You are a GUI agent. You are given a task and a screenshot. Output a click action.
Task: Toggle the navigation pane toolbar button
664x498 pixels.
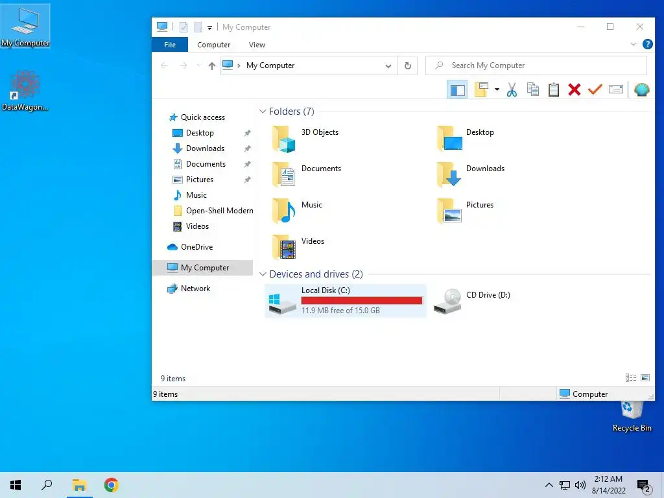pyautogui.click(x=457, y=89)
